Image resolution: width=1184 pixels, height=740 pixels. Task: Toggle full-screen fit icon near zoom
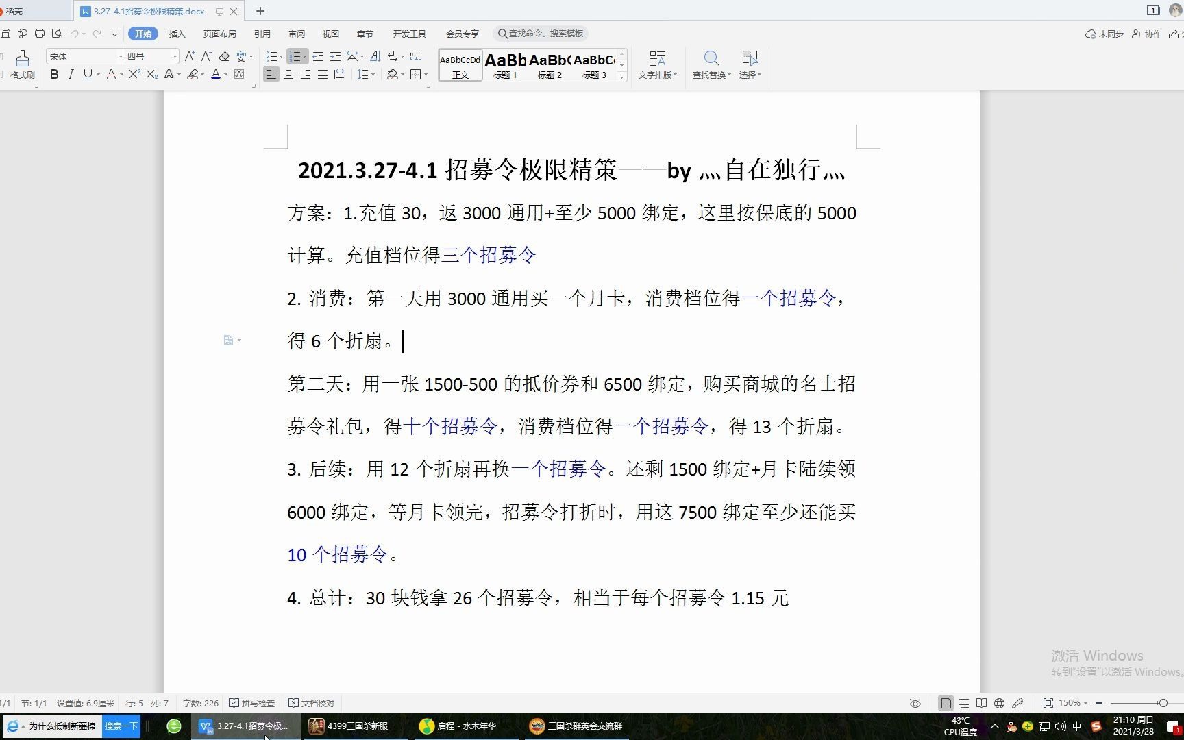[1048, 703]
